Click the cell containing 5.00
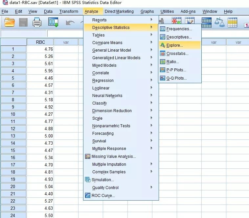The image size is (249, 218). pyautogui.click(x=40, y=136)
